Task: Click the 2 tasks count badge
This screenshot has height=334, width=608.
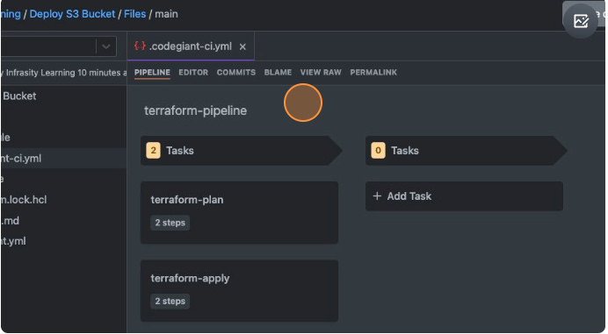Action: click(x=153, y=151)
